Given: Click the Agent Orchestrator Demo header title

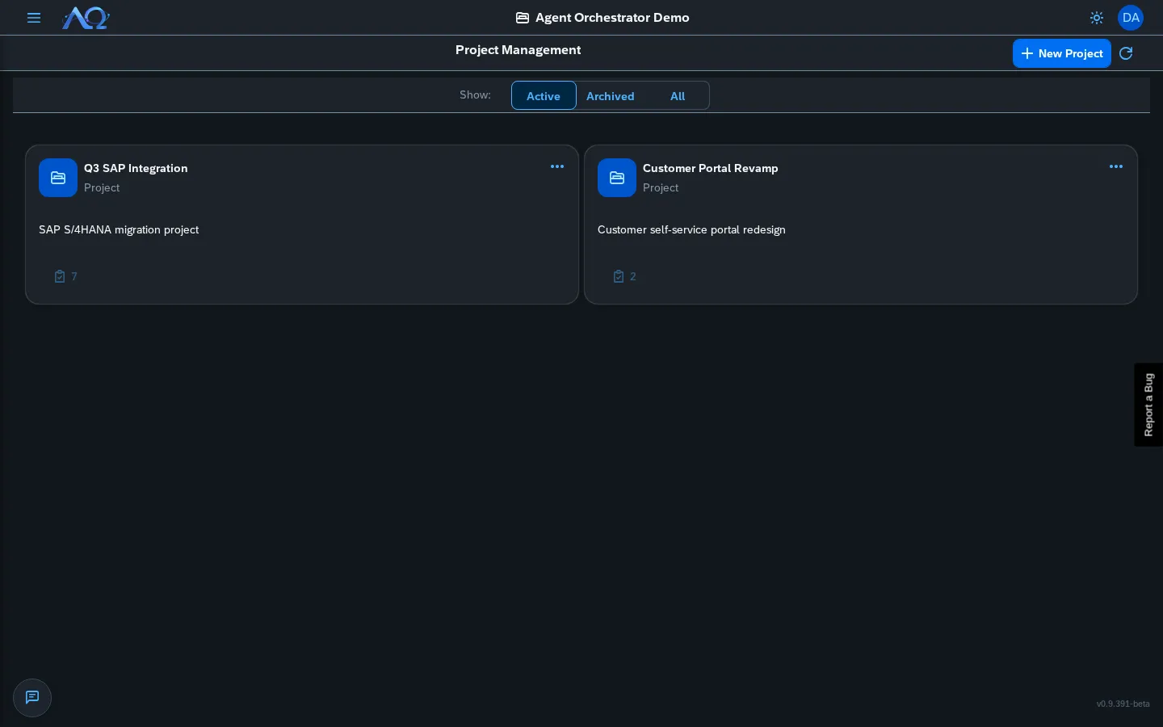Looking at the screenshot, I should [x=612, y=18].
